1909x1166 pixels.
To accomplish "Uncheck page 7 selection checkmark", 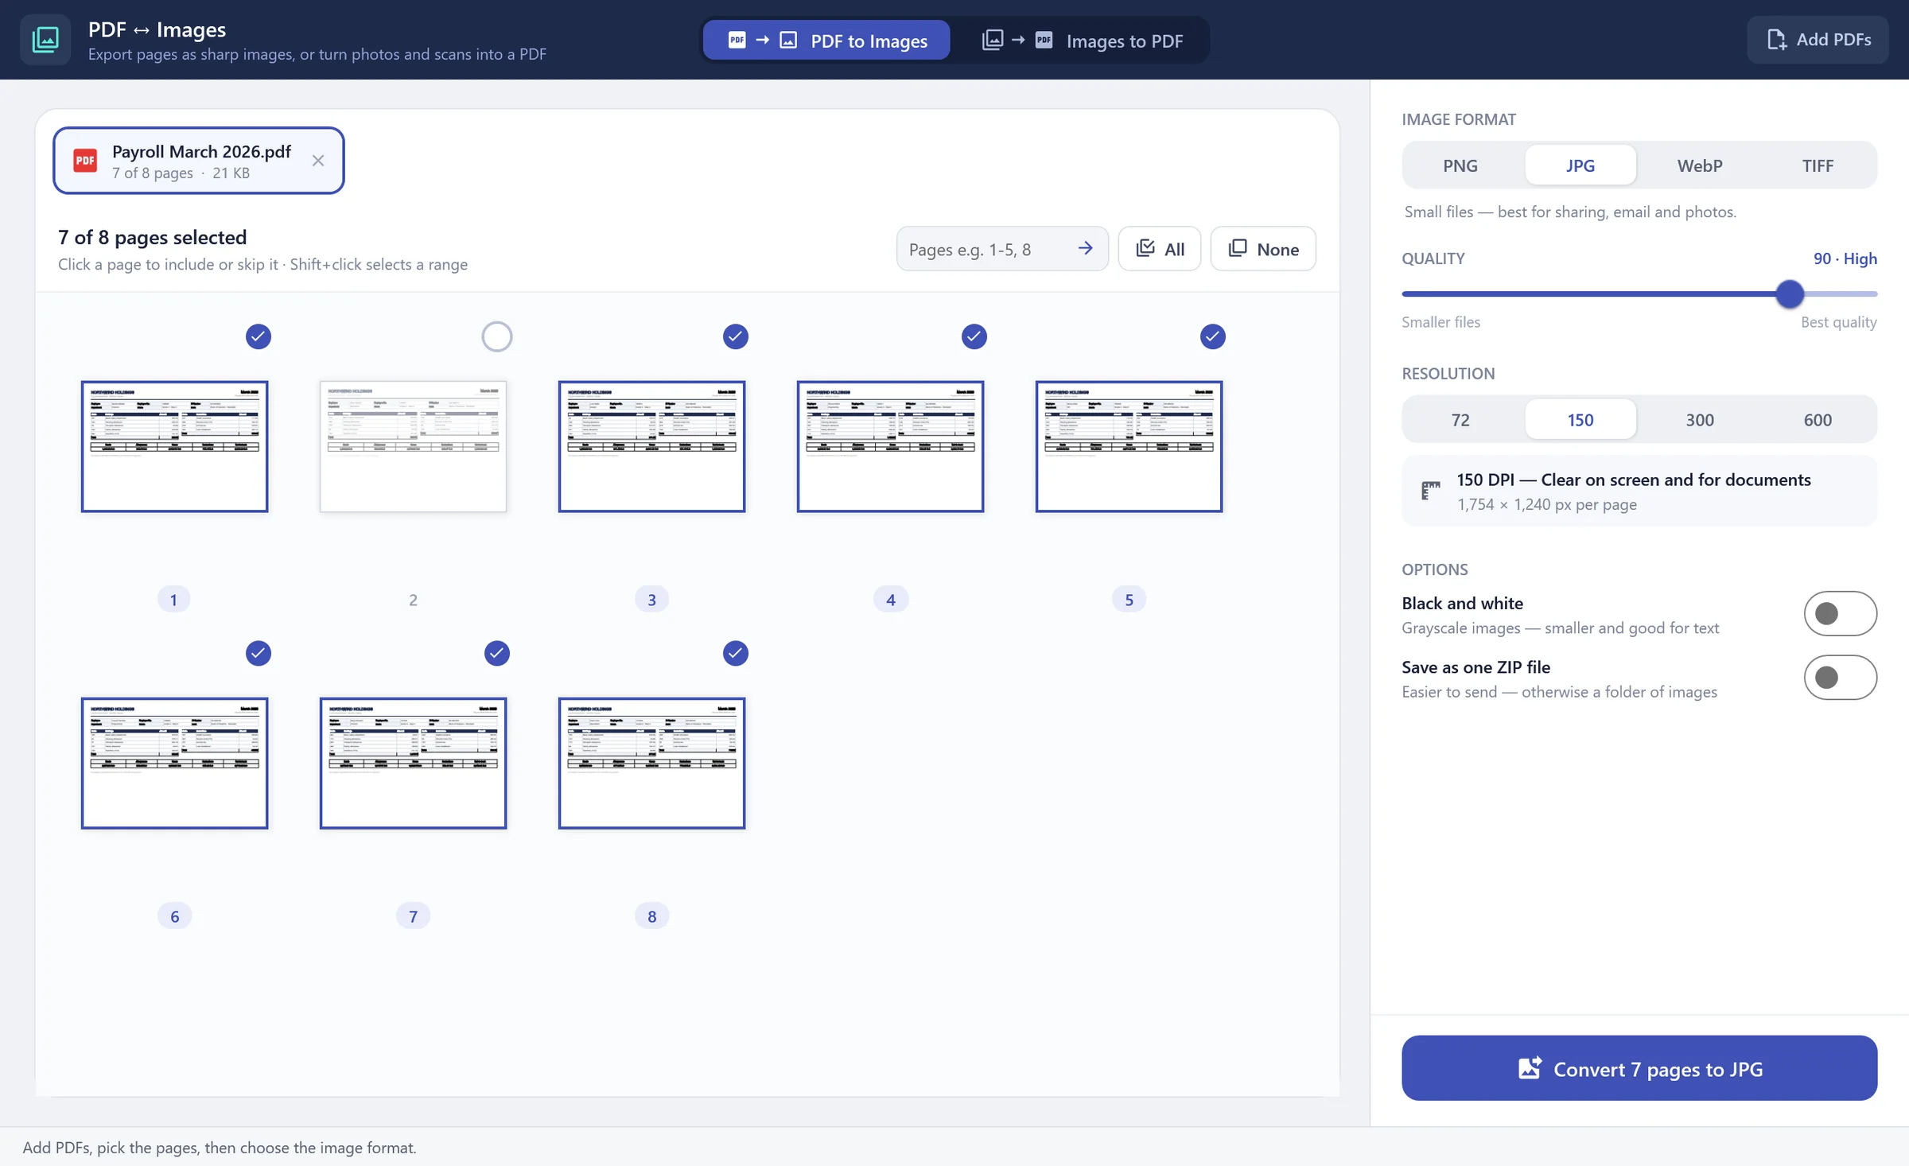I will click(x=497, y=653).
